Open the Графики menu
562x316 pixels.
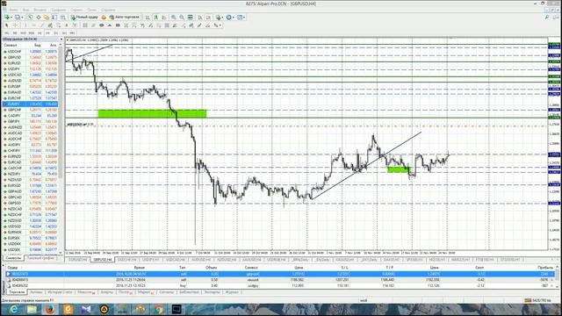tap(59, 10)
